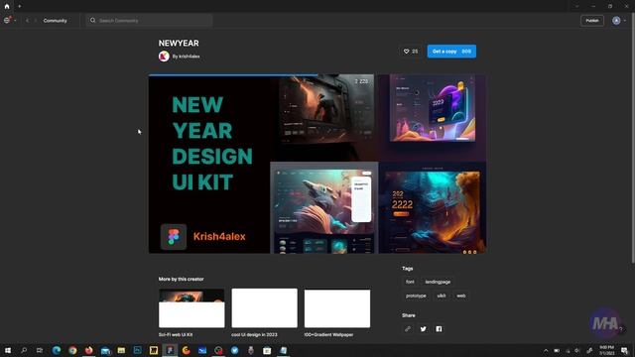635x357 pixels.
Task: Open the volume tray icon
Action: (x=577, y=350)
